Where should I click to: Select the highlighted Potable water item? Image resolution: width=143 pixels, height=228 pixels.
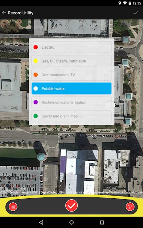click(x=71, y=88)
